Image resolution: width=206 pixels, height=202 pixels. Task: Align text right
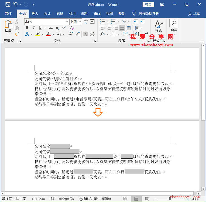(x=116, y=28)
